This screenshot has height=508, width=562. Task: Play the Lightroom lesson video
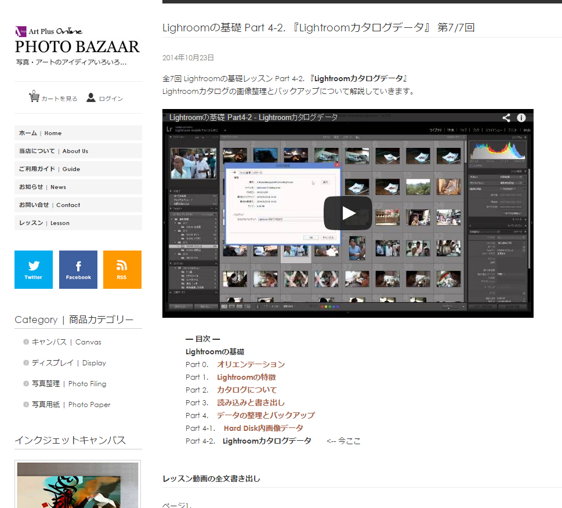tap(347, 213)
